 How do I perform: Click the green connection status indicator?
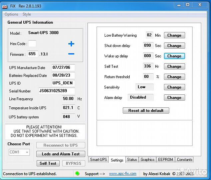tap(77, 174)
